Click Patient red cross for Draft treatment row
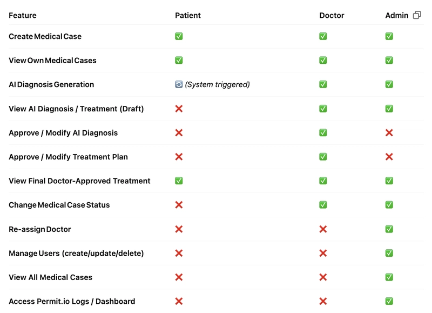Viewport: 432px width, 313px height. (x=179, y=109)
